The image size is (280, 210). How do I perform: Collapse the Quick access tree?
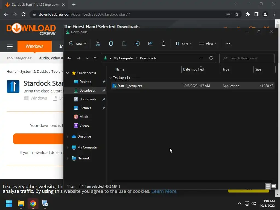(x=68, y=73)
